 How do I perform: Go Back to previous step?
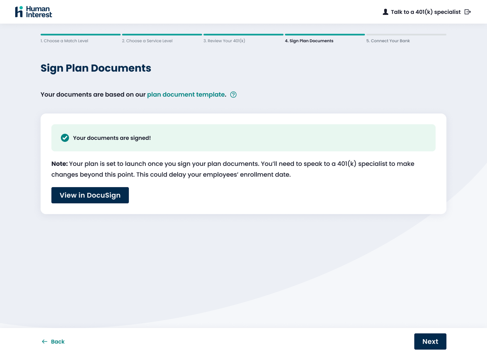[x=53, y=341]
